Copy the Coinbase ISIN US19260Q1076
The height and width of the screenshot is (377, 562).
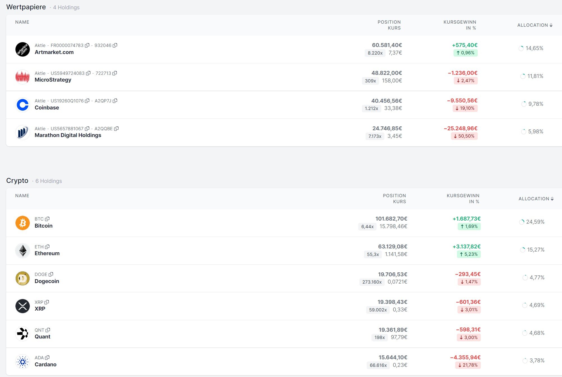pos(87,101)
